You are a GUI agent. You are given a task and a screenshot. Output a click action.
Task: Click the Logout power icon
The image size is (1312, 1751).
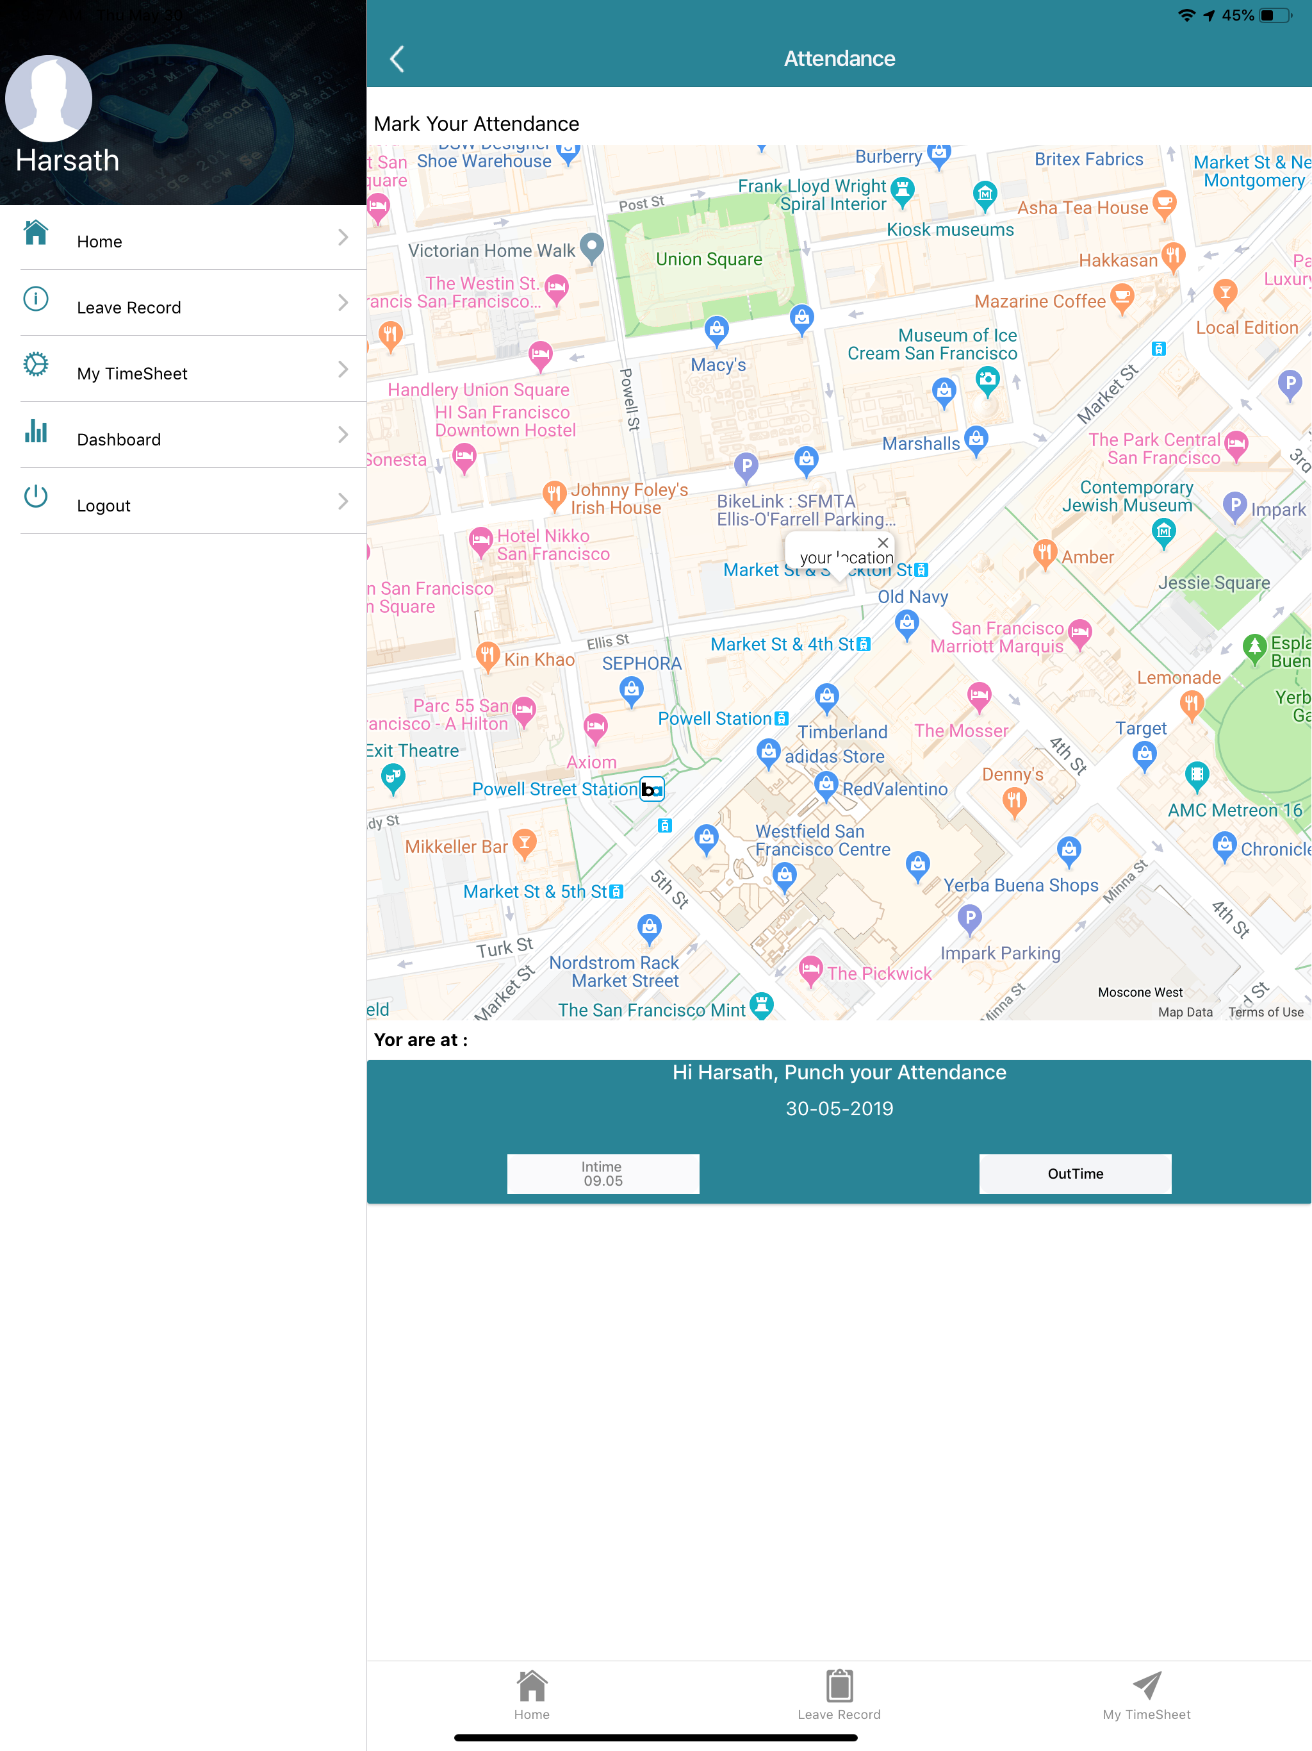coord(36,496)
